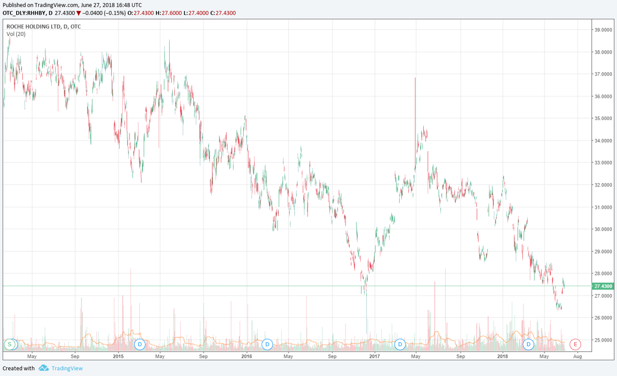Click the 2018 label on time axis

502,356
